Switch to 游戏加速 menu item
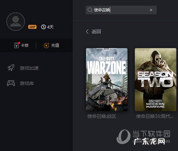Screen dimensions: 178x151 pyautogui.click(x=29, y=68)
